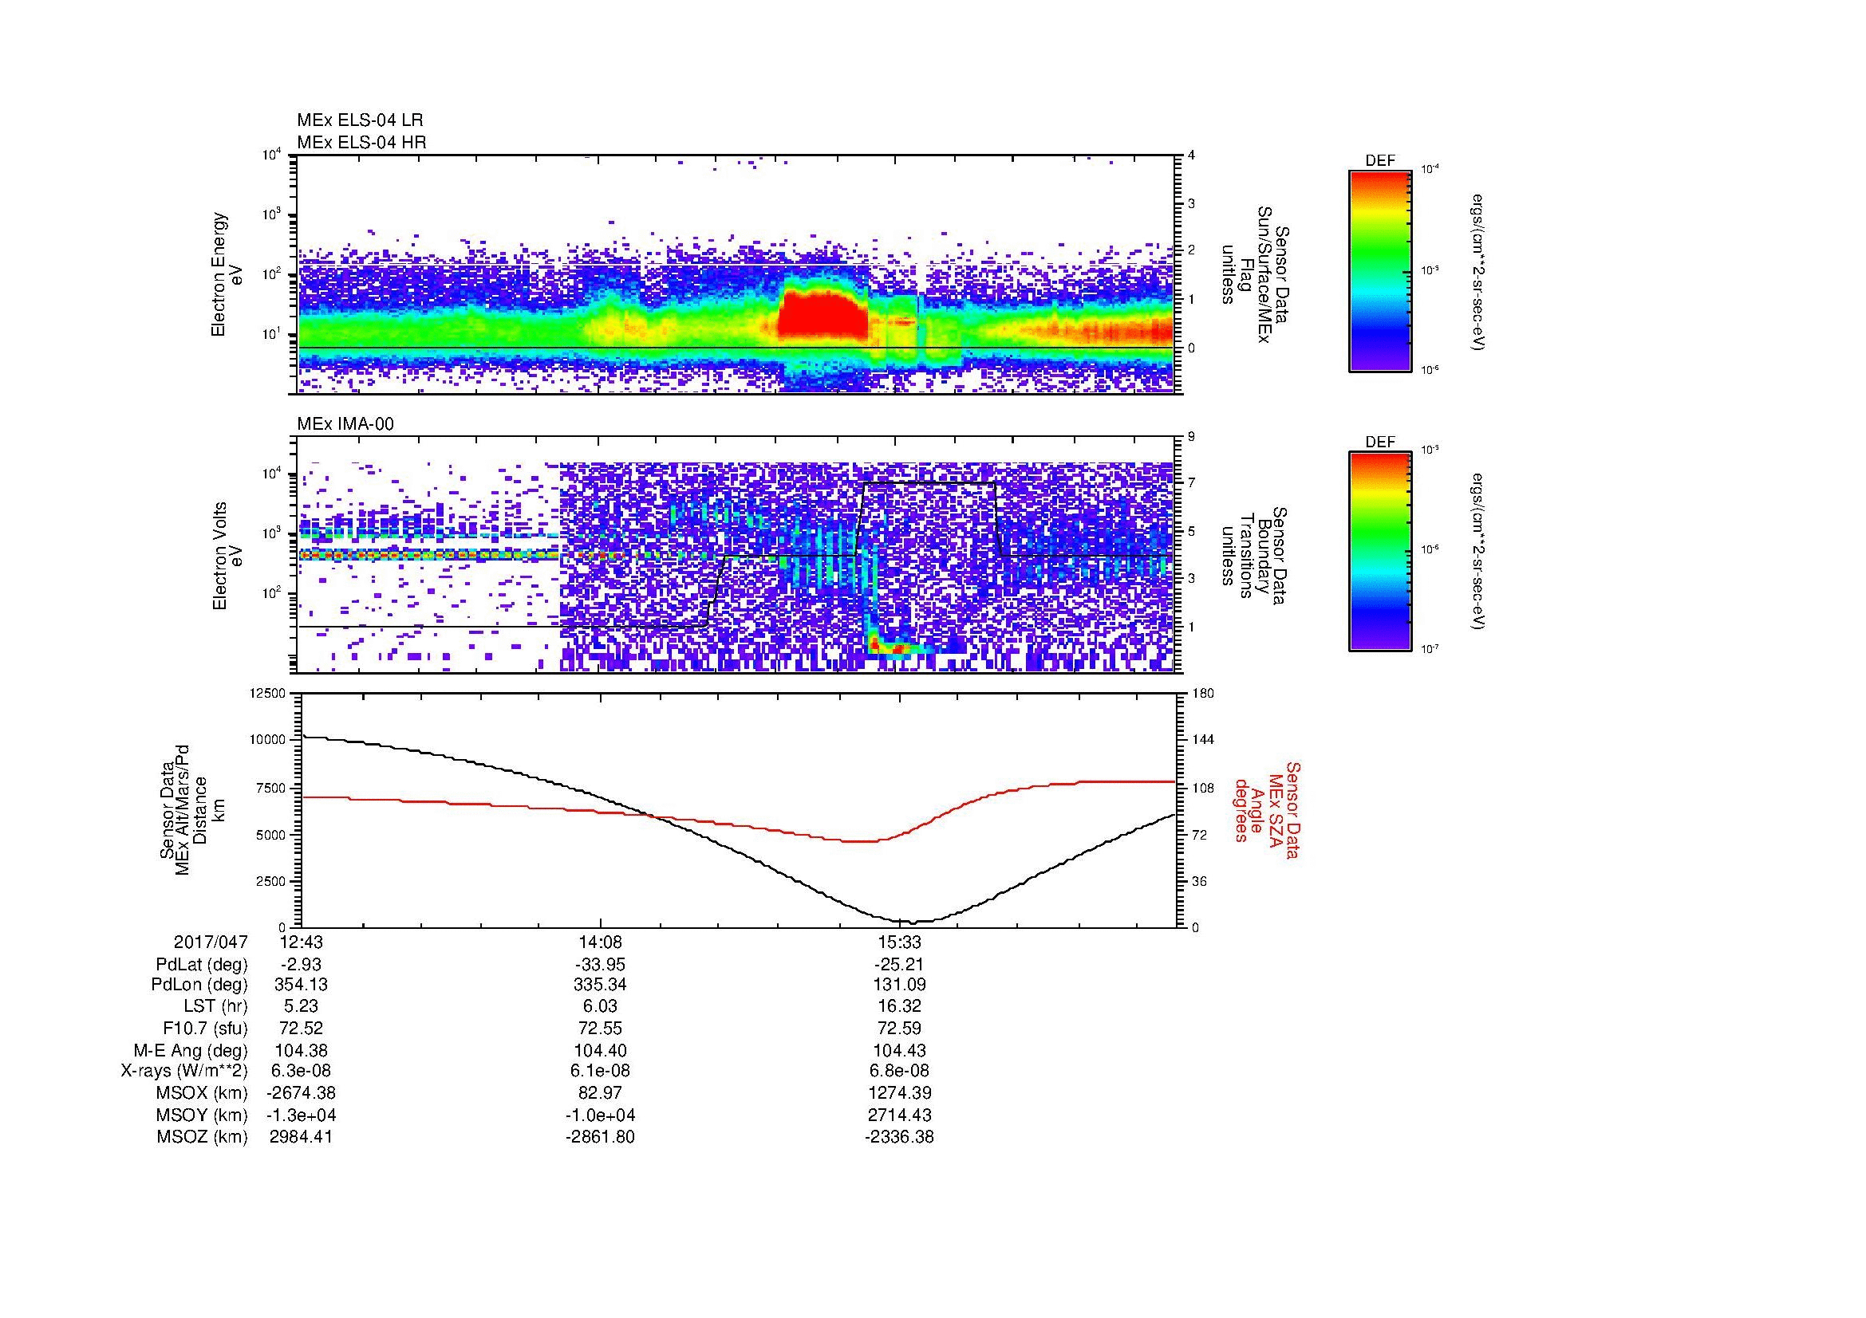Click the 'Electron Energy eV' axis label

point(227,274)
